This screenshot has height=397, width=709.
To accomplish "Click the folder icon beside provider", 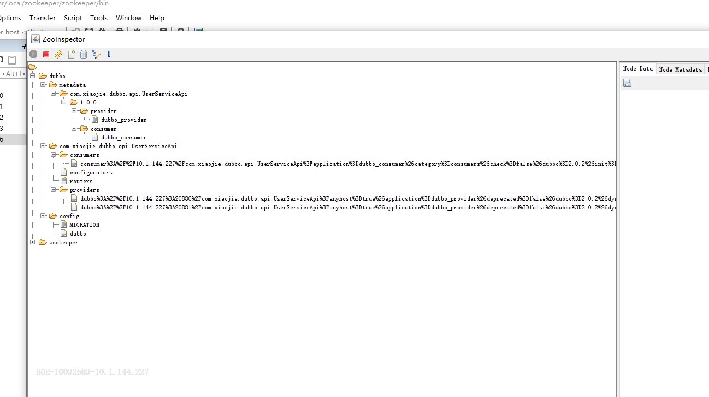I will (84, 111).
